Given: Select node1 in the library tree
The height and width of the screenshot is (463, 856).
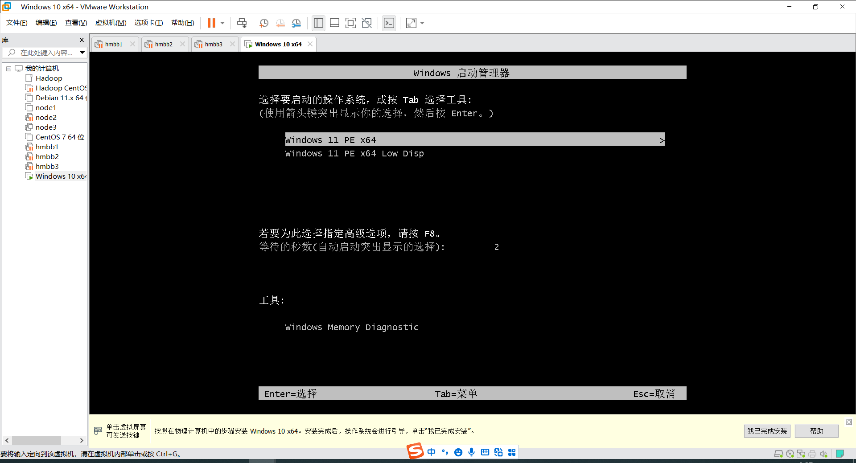Looking at the screenshot, I should (45, 107).
